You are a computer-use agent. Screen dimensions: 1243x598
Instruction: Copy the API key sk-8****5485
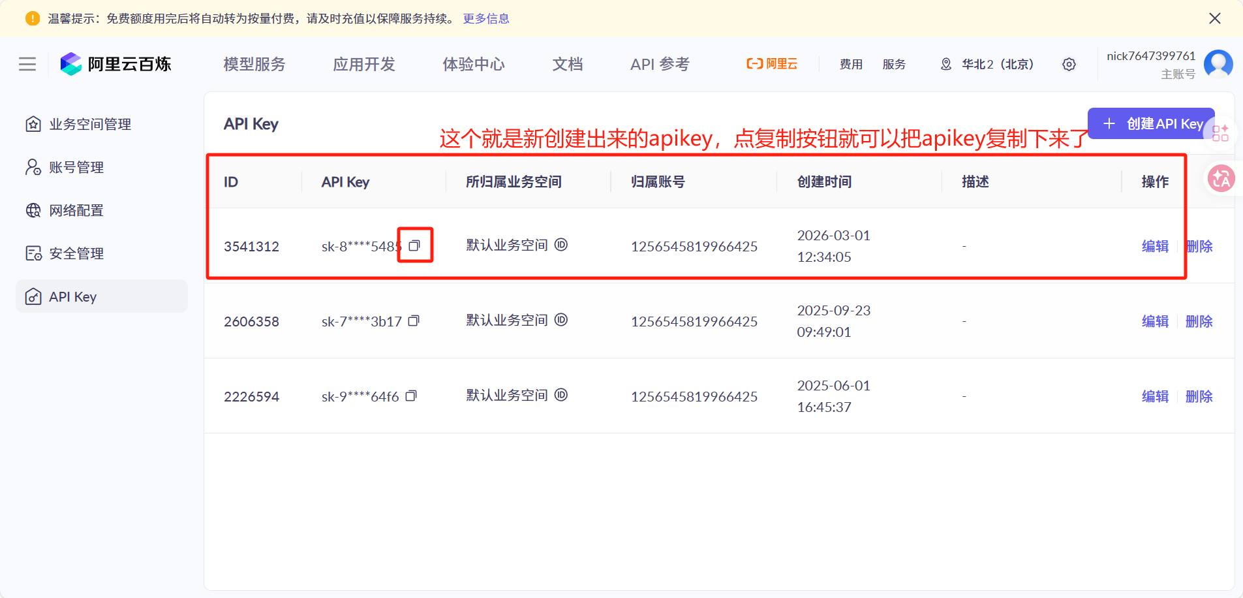pos(414,246)
